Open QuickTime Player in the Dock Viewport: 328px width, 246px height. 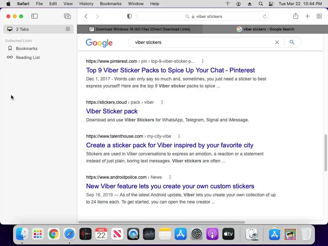click(133, 234)
